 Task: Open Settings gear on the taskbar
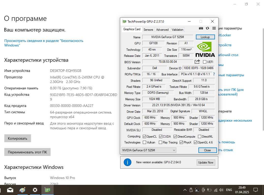35,190
